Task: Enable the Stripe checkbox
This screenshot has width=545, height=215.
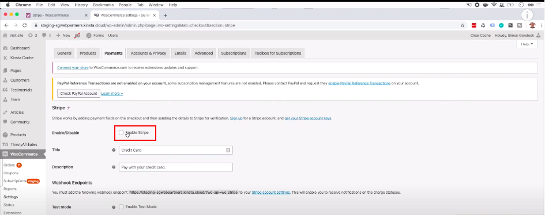Action: click(x=121, y=133)
